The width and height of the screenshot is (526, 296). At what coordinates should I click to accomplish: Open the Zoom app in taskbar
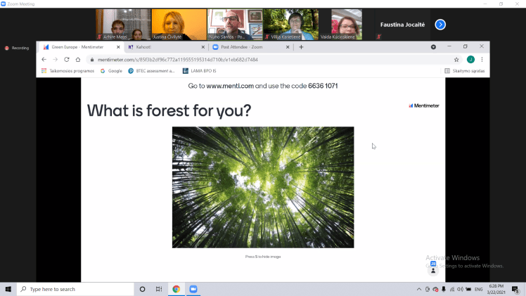[x=193, y=289]
